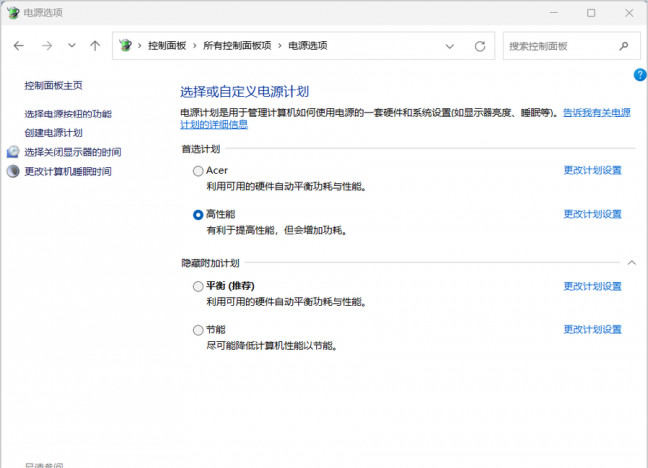Open 更改计划设置 for 高性能 plan
The image size is (648, 468).
592,214
